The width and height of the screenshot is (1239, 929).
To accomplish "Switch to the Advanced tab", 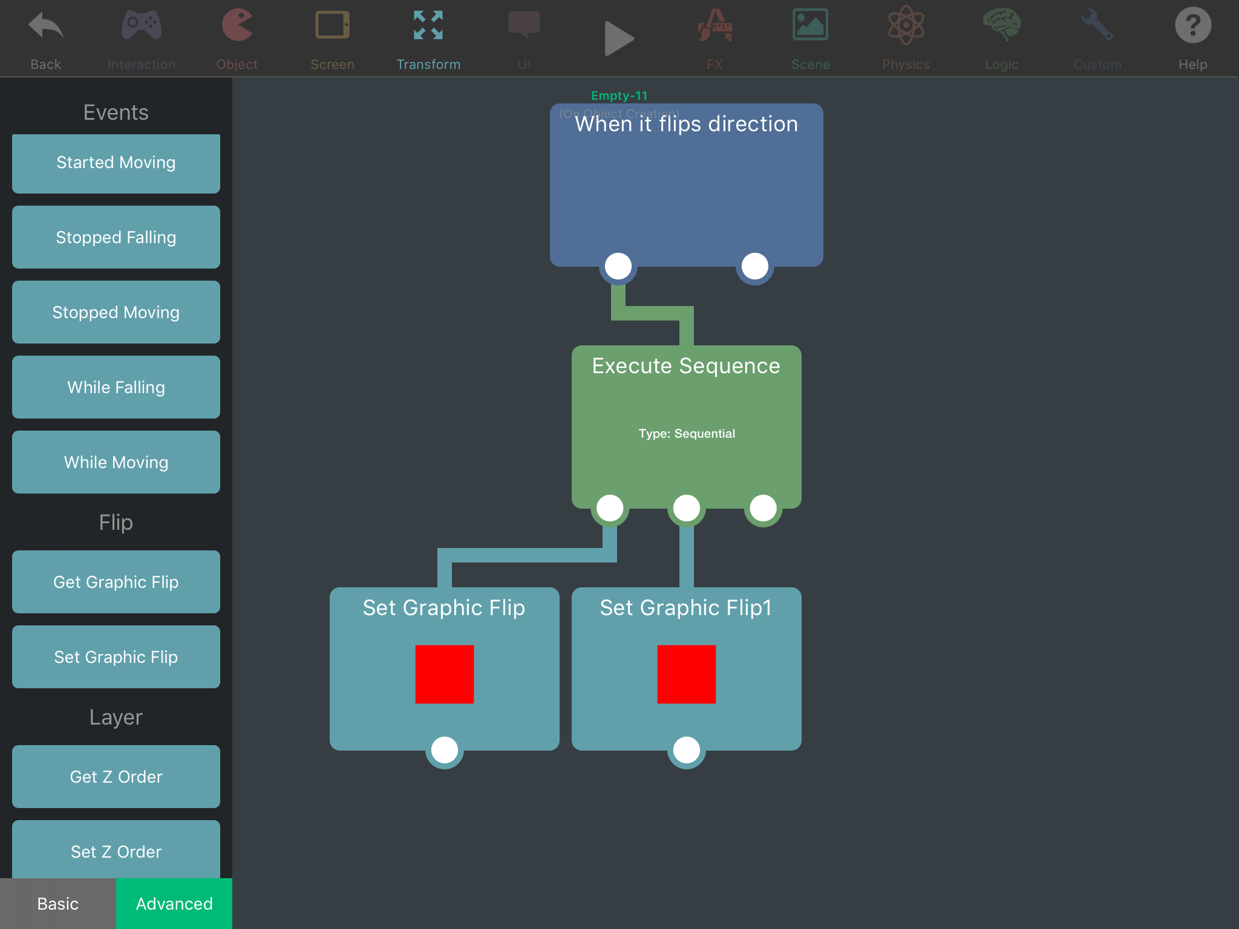I will click(x=174, y=903).
